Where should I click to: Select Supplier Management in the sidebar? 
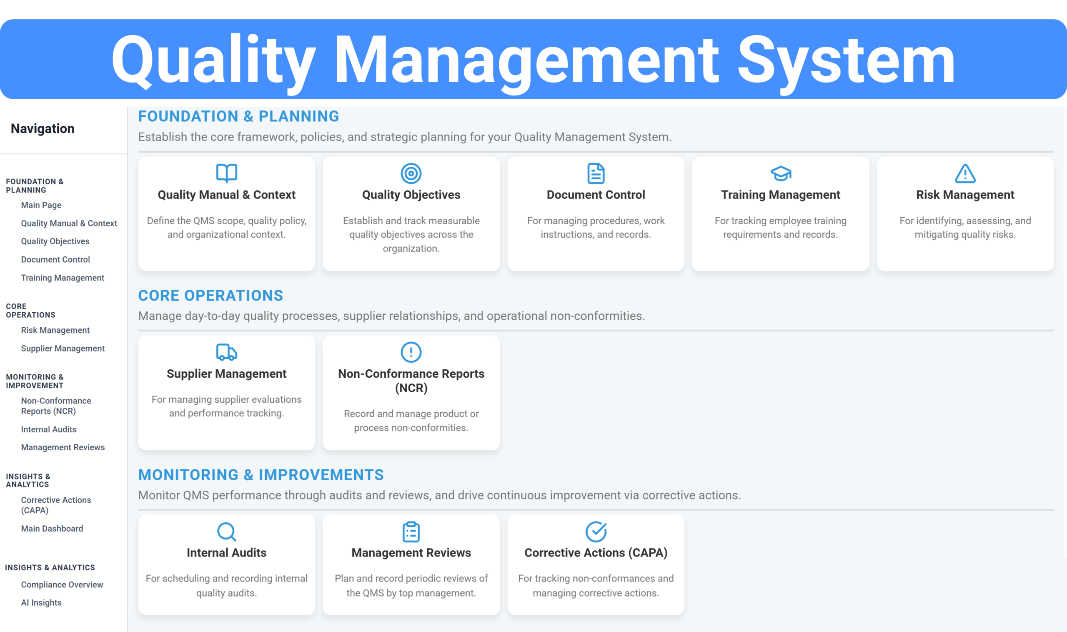click(63, 349)
